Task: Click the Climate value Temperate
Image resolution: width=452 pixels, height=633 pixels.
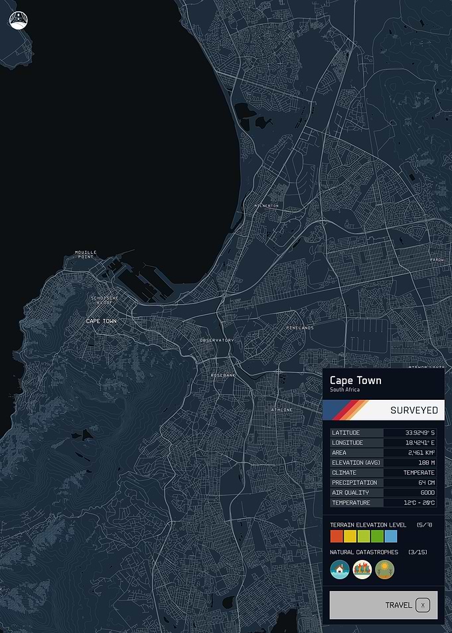Action: 419,473
